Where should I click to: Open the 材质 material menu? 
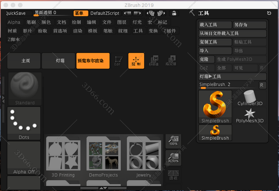pyautogui.click(x=13, y=31)
